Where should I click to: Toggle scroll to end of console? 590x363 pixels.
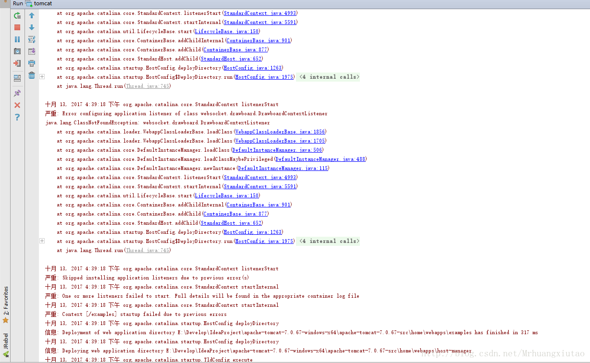point(32,51)
